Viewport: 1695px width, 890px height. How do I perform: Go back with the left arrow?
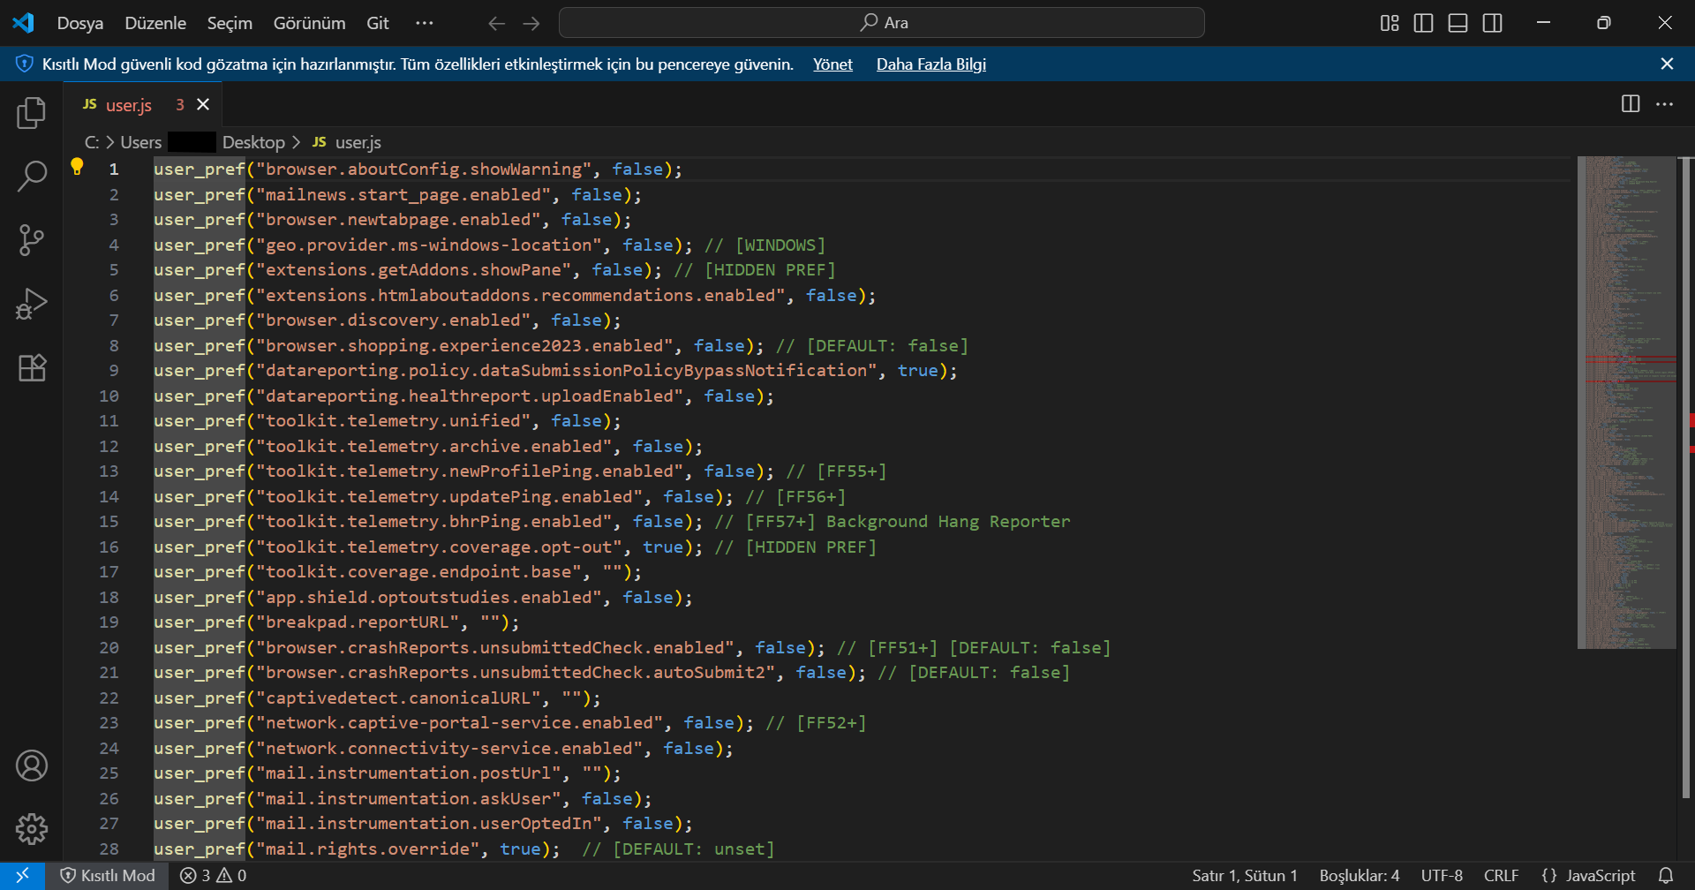497,23
